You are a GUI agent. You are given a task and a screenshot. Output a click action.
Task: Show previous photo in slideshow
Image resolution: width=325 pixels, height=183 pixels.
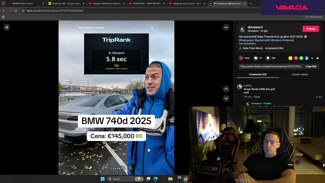pos(103,168)
